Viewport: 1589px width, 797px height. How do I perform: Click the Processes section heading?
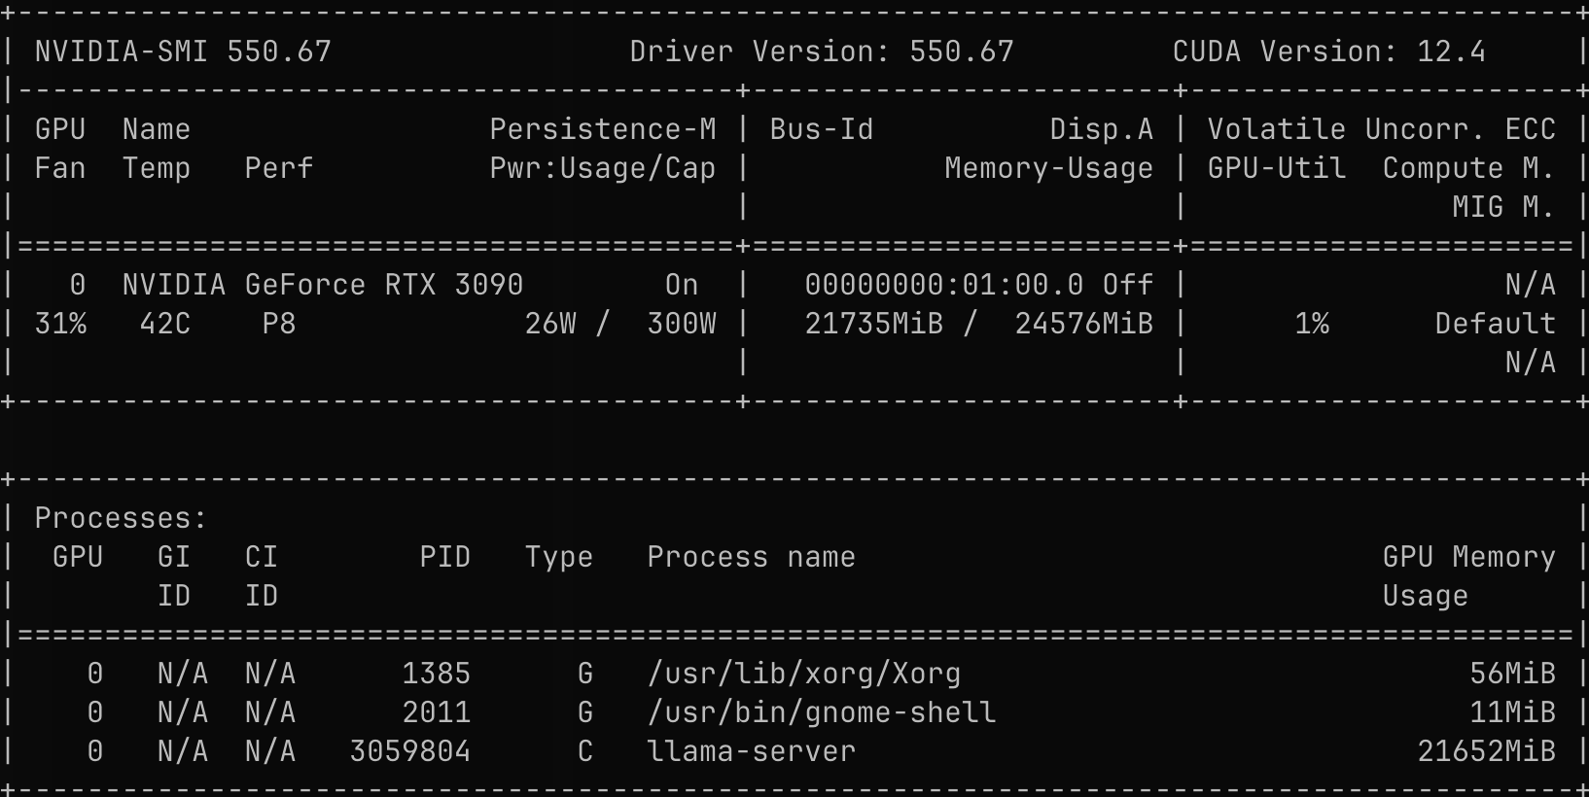[121, 518]
